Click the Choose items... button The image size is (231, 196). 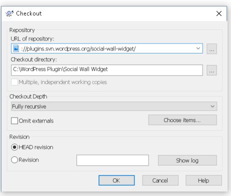tap(182, 120)
